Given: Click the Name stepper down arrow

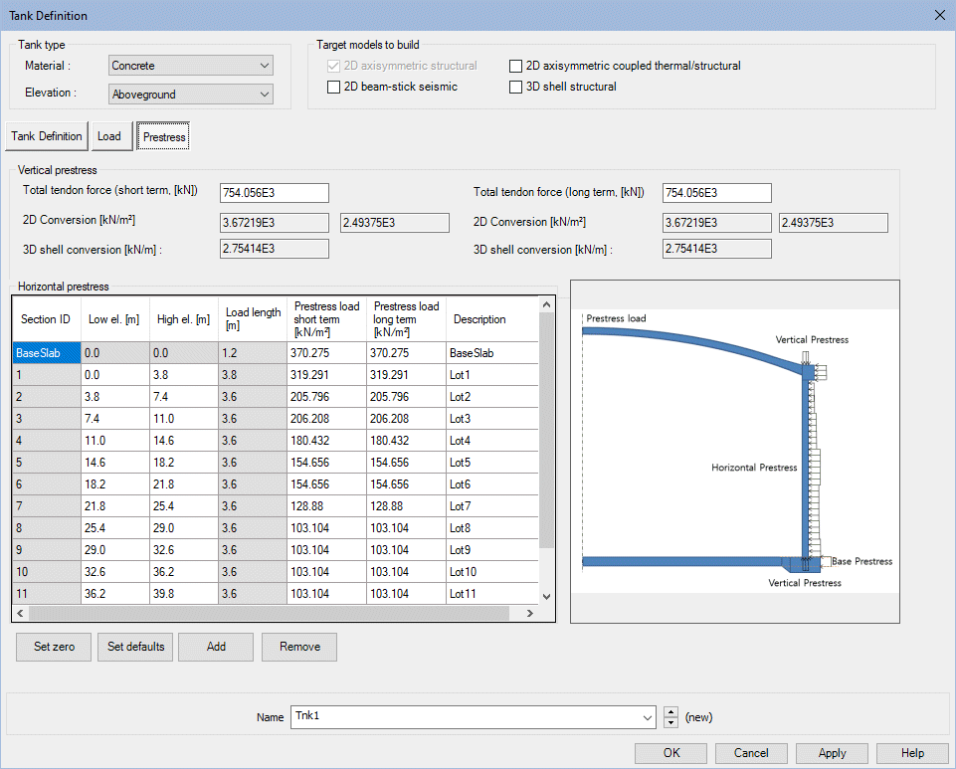Looking at the screenshot, I should tap(671, 723).
